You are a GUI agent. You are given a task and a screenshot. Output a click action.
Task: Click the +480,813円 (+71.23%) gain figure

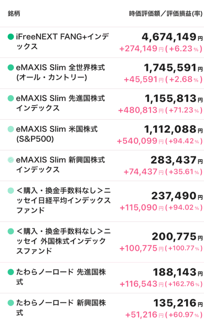(x=160, y=110)
